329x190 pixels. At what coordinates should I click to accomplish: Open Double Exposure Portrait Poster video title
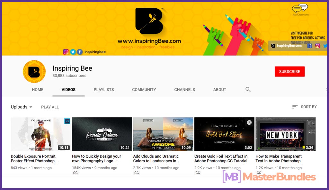[x=34, y=158]
